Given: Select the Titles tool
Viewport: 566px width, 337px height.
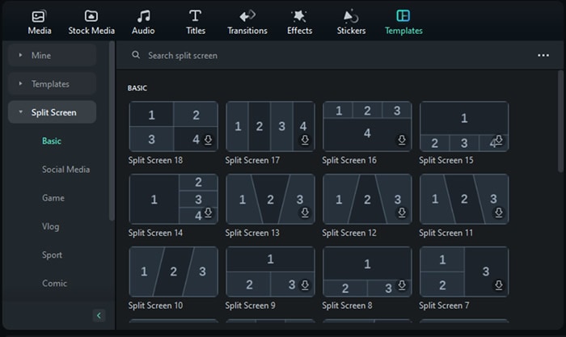Looking at the screenshot, I should (195, 22).
